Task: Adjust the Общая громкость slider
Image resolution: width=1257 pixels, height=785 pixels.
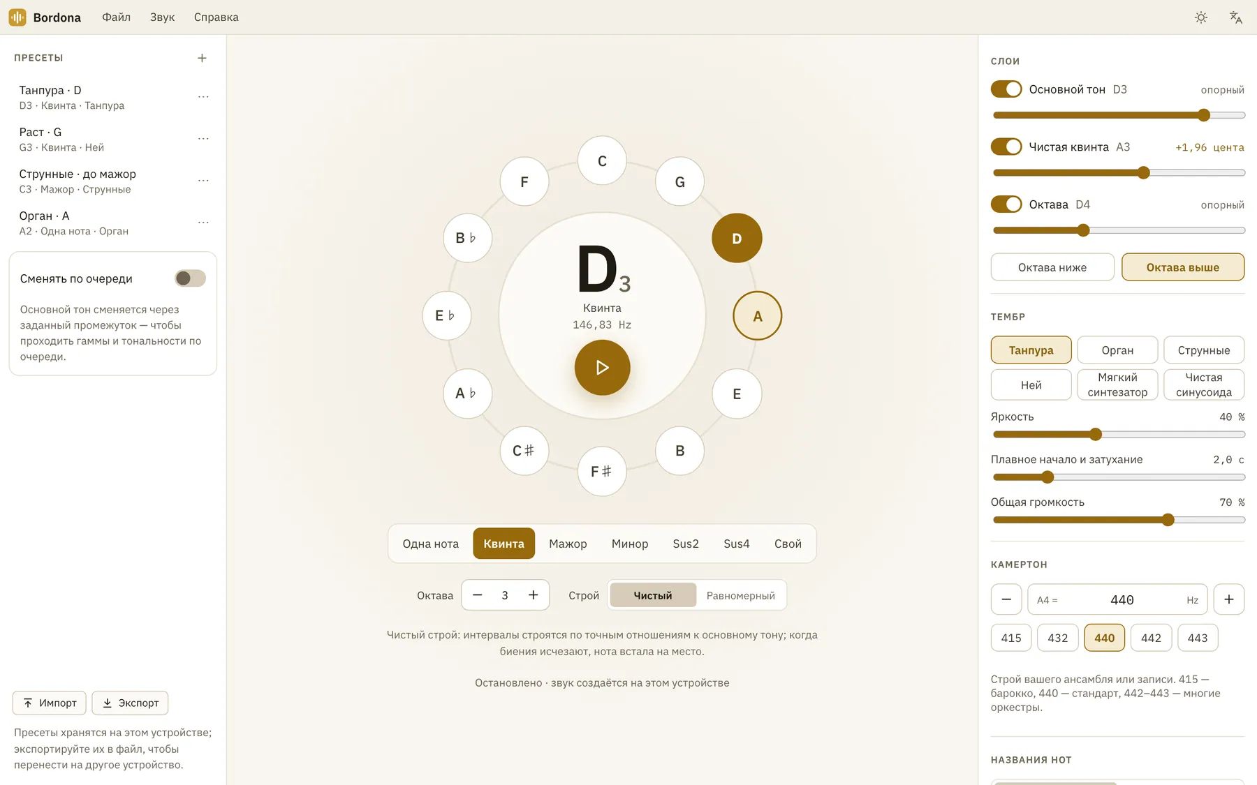Action: point(1119,520)
